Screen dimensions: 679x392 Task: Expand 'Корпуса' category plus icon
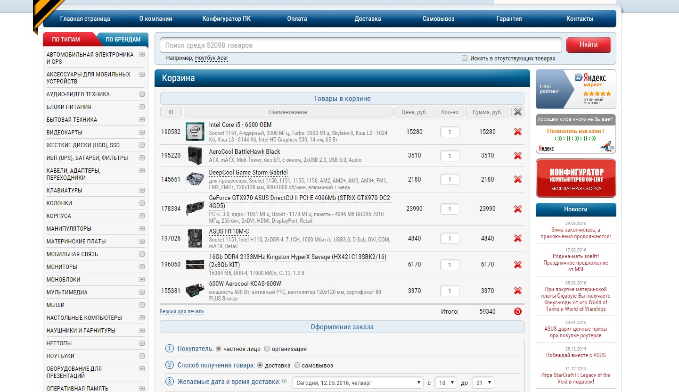[142, 216]
